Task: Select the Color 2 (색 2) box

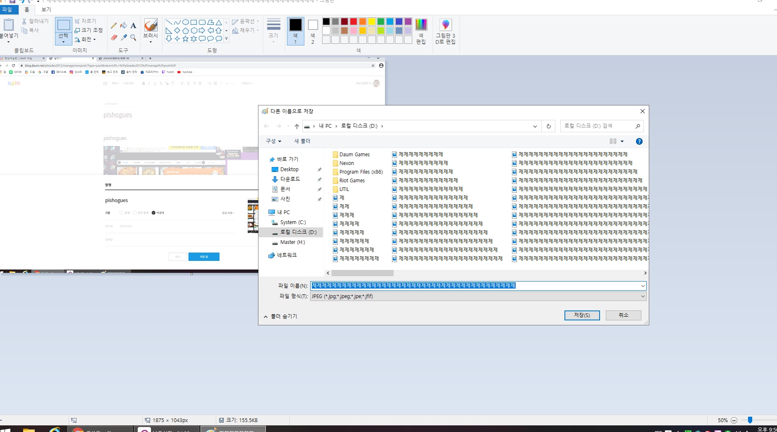Action: 313,31
